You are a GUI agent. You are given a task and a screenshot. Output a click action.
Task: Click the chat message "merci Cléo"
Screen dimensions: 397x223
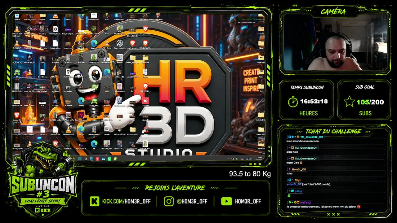294,163
